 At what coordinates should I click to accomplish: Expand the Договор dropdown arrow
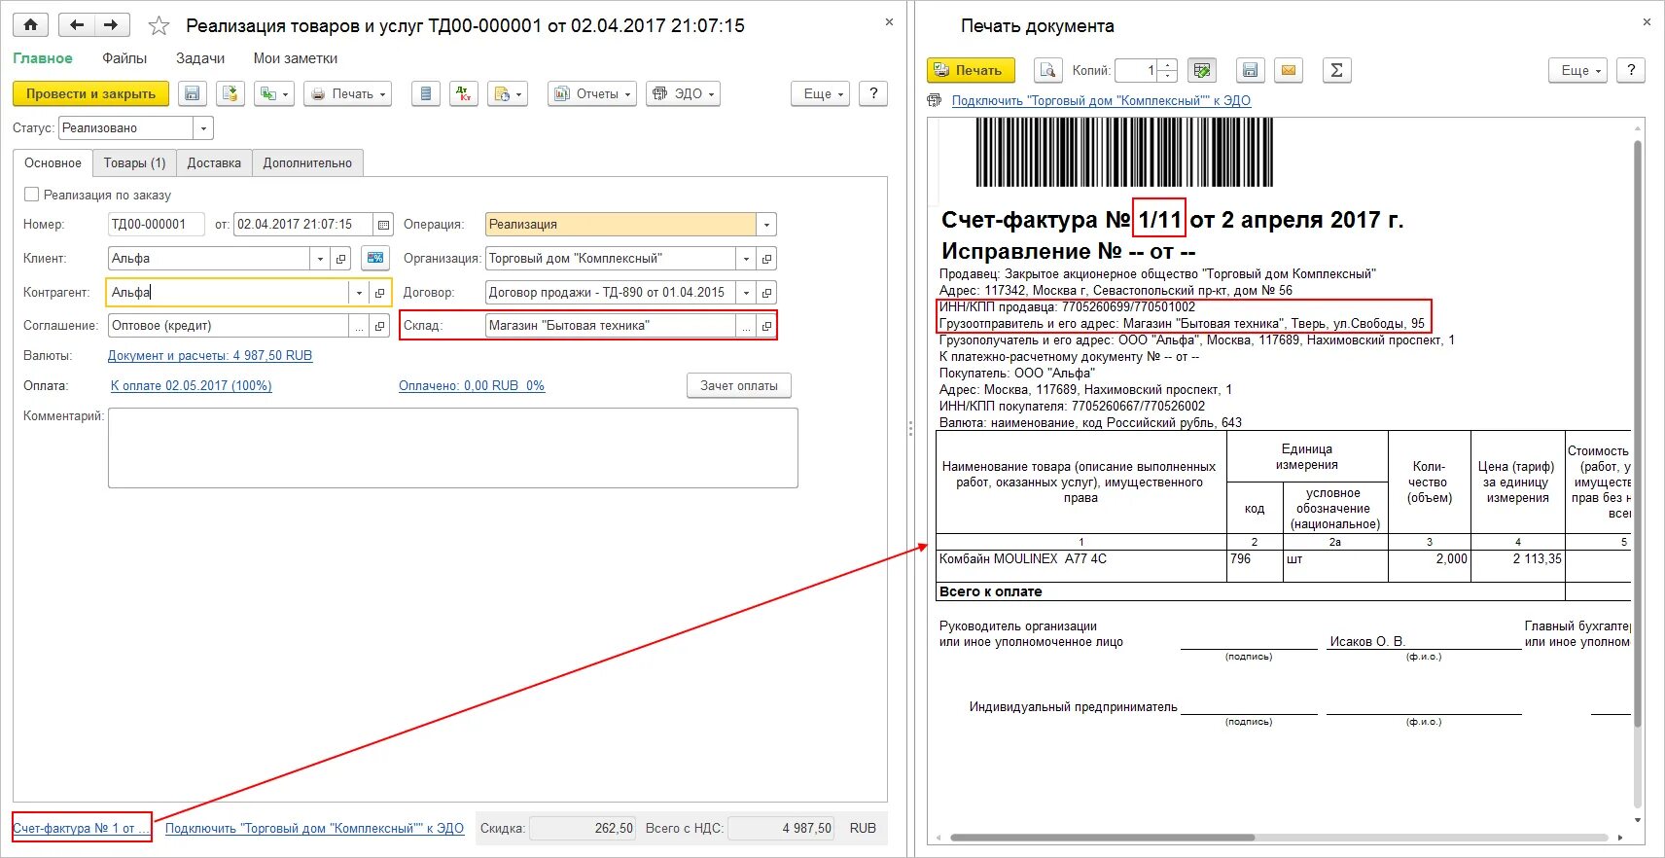pyautogui.click(x=746, y=293)
